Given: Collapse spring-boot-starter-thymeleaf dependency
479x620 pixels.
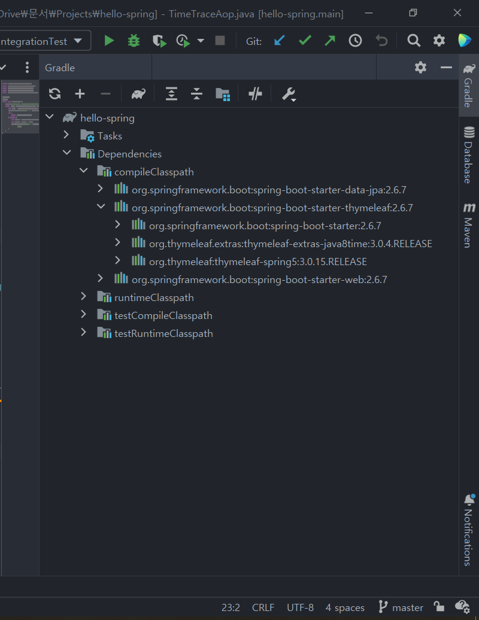Looking at the screenshot, I should point(101,206).
